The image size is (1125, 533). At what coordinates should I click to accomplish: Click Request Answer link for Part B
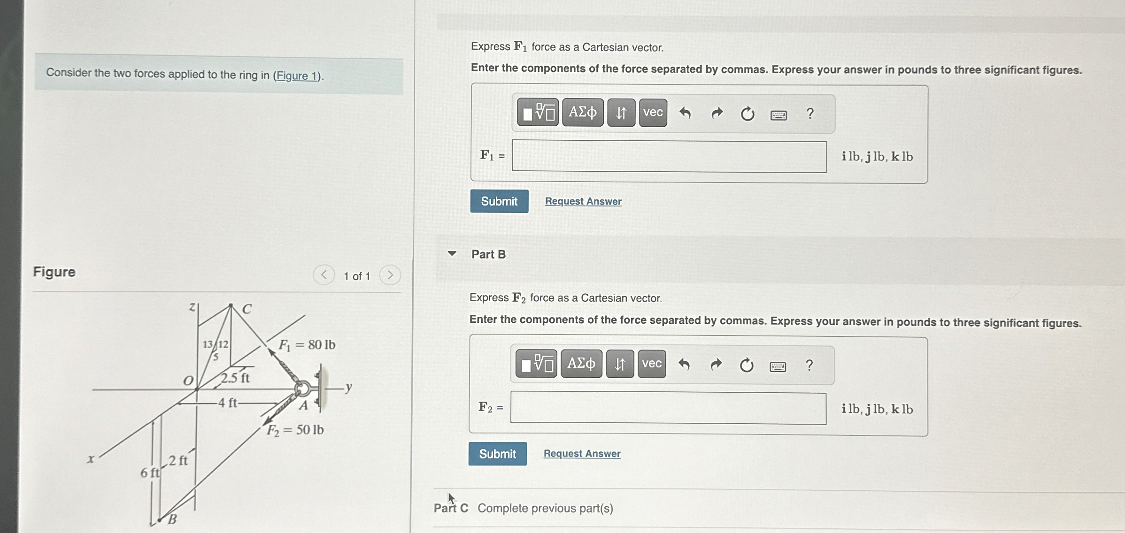click(x=582, y=454)
